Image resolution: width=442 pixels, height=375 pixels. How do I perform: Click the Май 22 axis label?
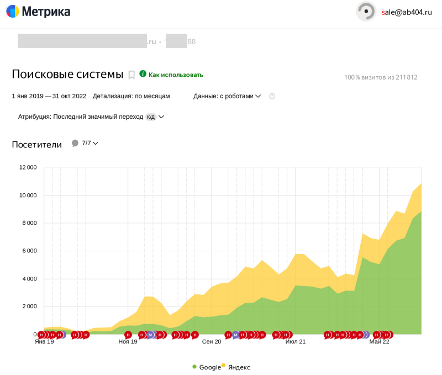click(379, 341)
